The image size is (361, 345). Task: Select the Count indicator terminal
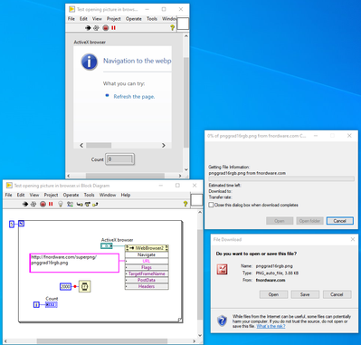point(52,305)
